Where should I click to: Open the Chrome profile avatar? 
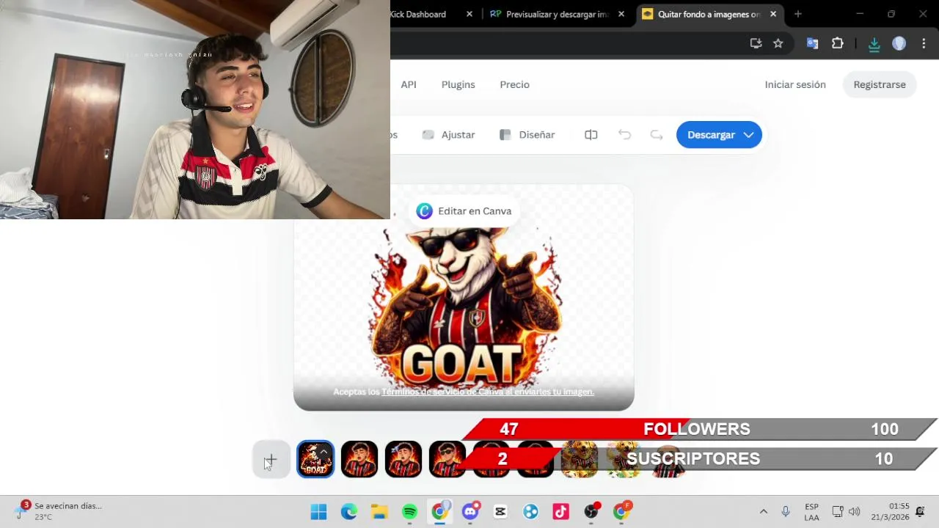click(x=899, y=43)
